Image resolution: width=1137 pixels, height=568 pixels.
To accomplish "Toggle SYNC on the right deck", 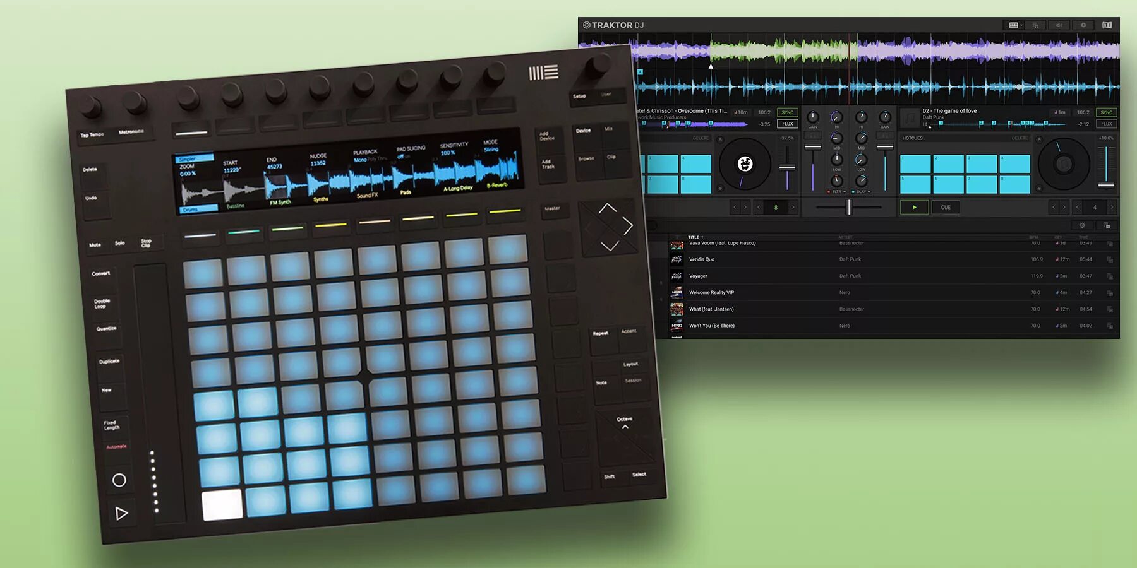I will (x=1107, y=112).
